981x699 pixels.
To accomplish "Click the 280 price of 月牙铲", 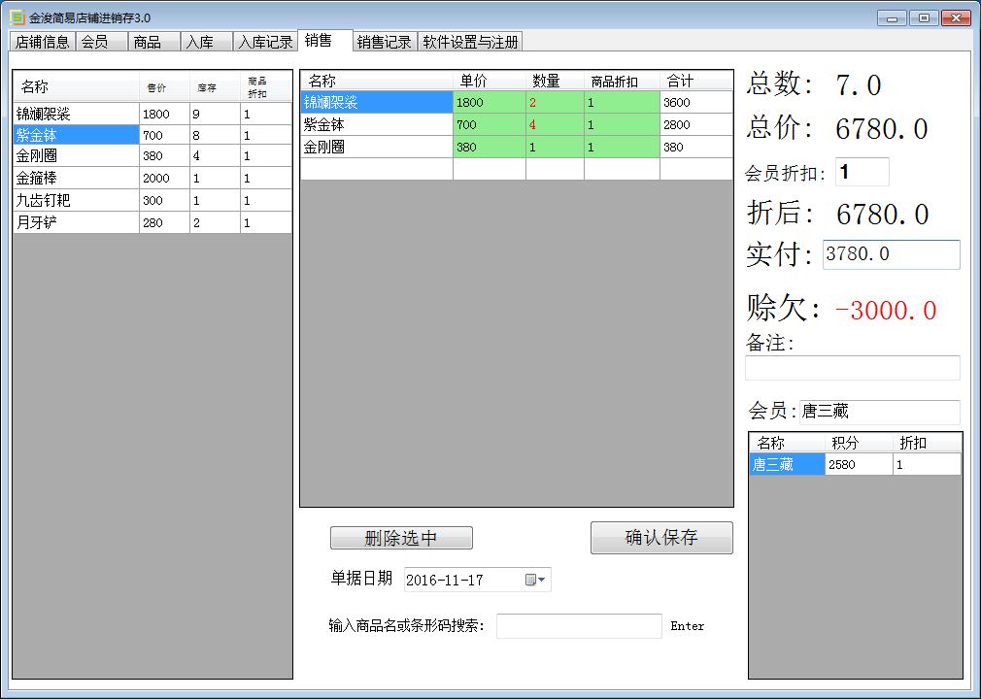I will click(x=164, y=222).
